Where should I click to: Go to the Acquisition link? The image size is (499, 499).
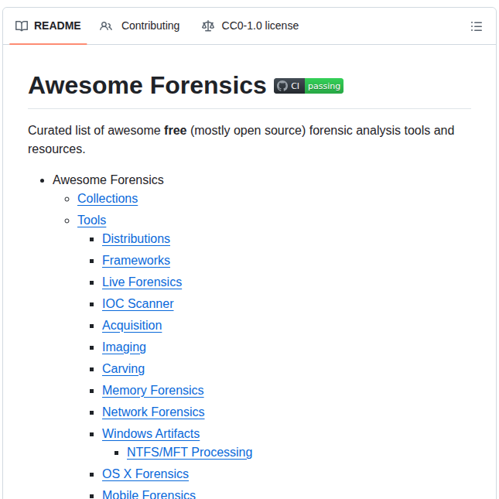(132, 326)
